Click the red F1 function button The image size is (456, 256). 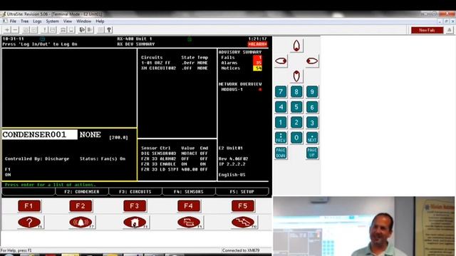click(29, 206)
